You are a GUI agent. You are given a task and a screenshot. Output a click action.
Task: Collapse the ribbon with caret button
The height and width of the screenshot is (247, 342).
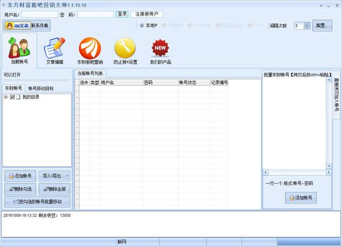(x=321, y=6)
